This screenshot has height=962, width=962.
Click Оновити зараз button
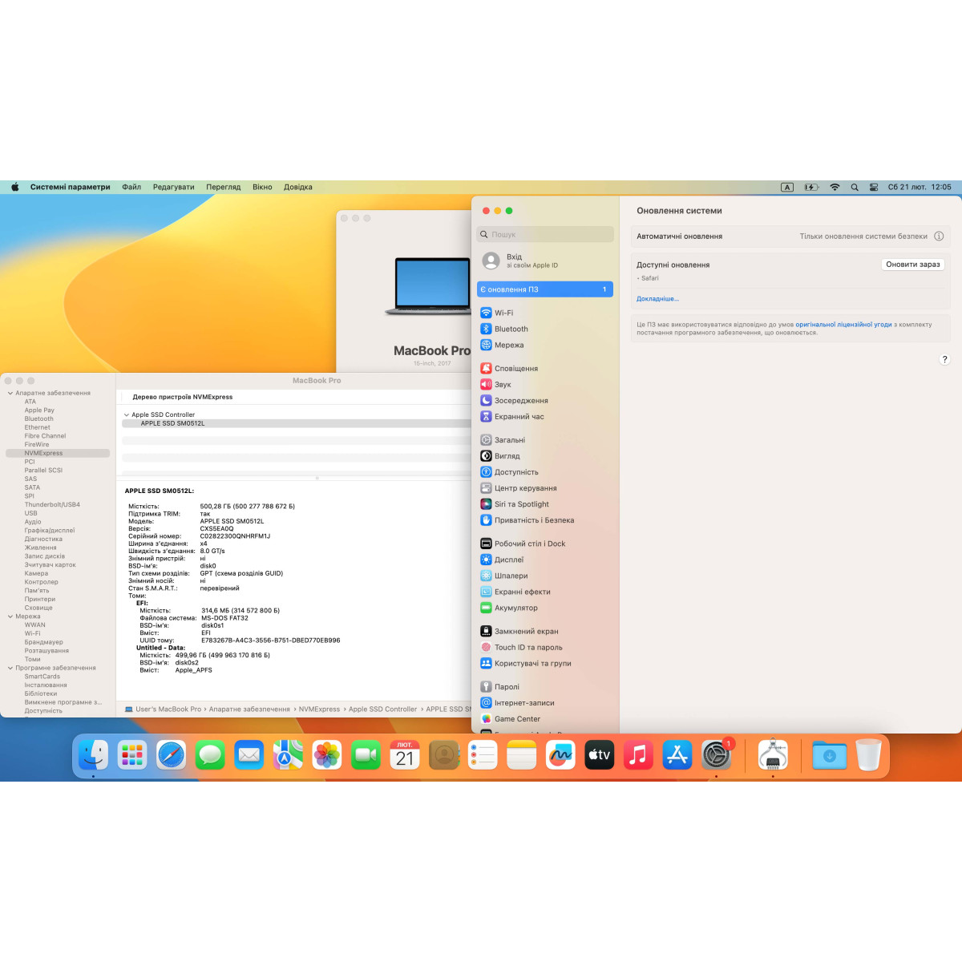click(x=913, y=265)
